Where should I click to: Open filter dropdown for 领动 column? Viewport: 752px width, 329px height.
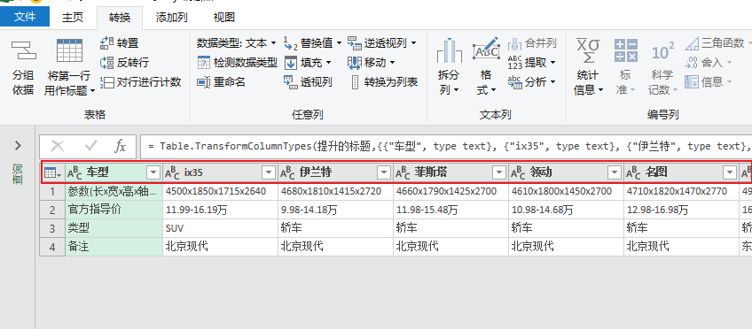pos(615,172)
